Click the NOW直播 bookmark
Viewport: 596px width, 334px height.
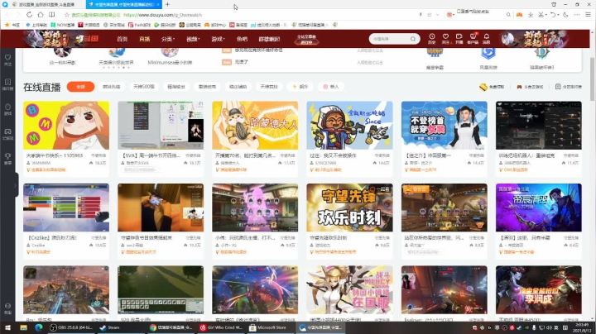click(63, 25)
